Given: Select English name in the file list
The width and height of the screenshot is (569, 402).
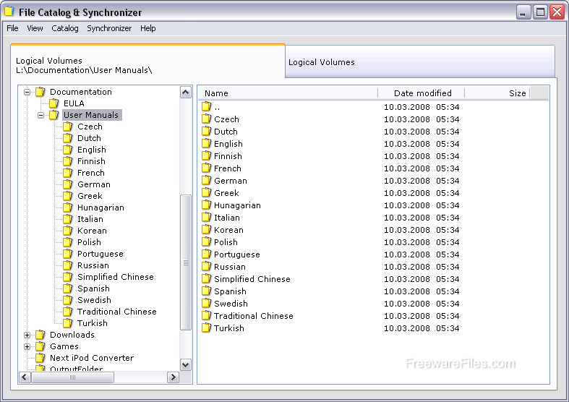Looking at the screenshot, I should 228,144.
